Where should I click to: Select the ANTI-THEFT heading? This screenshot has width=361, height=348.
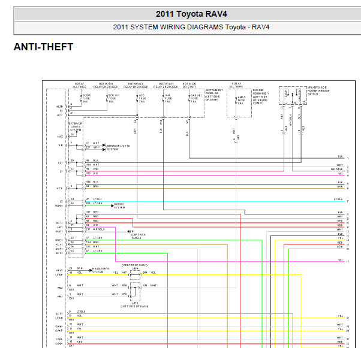[44, 47]
